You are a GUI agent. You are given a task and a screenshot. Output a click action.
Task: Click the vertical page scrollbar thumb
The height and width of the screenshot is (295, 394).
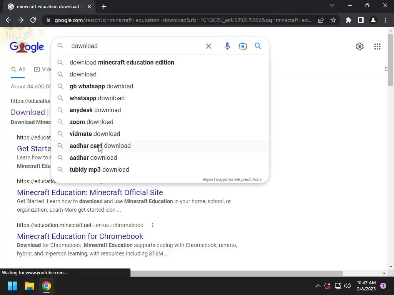tap(391, 60)
